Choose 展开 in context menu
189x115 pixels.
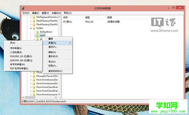[x=58, y=39]
